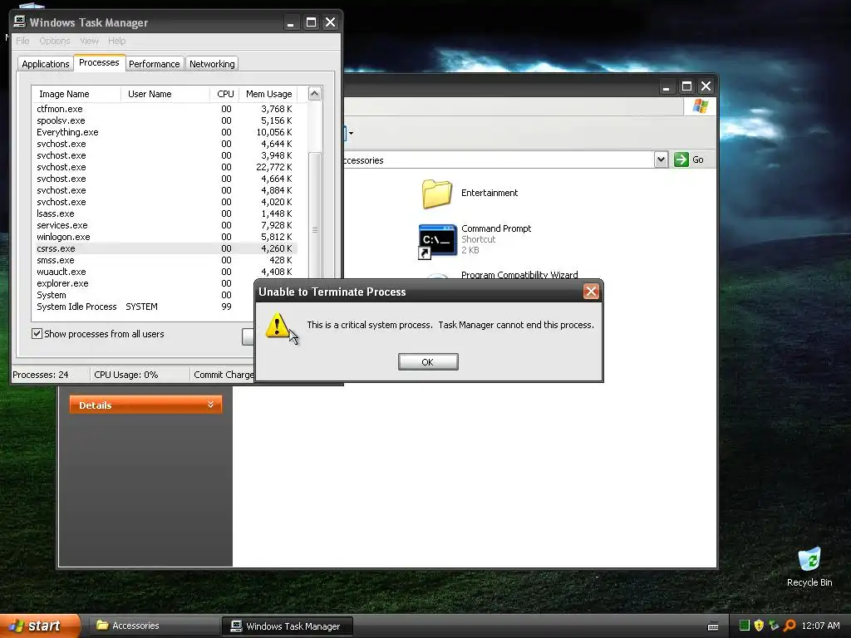Select the winlogon.exe process row
The width and height of the screenshot is (851, 638).
(x=165, y=237)
